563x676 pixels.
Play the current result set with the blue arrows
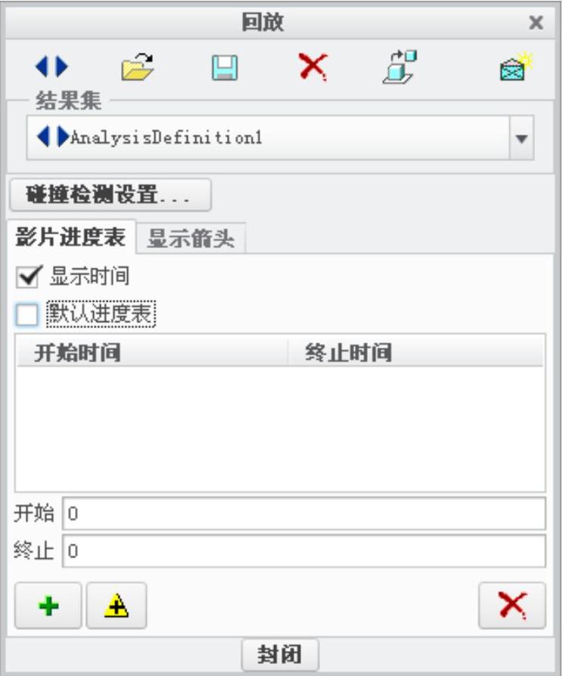[51, 67]
